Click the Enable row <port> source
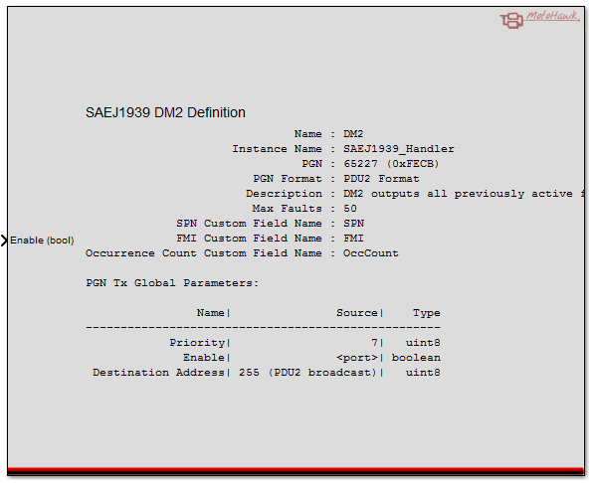The width and height of the screenshot is (589, 483). pos(357,358)
